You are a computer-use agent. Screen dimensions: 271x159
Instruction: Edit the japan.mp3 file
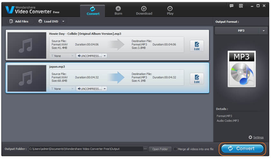pos(197,79)
